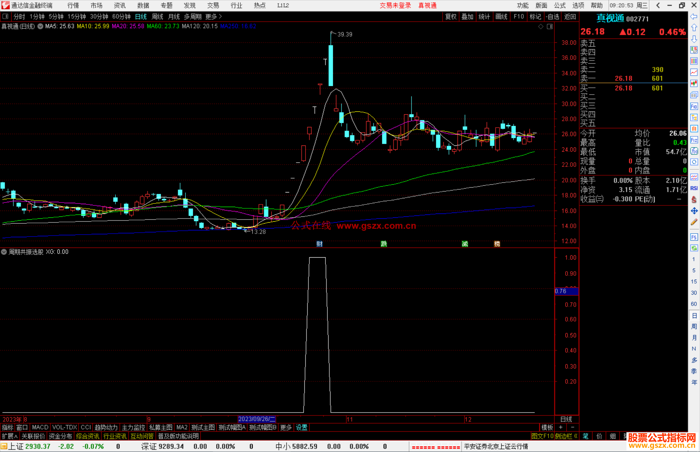Toggle the MA settings circle beside 真视通(日线)
Screen dimensions: 700x452
click(40, 26)
